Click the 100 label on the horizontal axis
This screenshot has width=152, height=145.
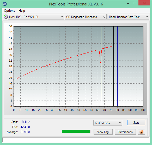click(143, 110)
